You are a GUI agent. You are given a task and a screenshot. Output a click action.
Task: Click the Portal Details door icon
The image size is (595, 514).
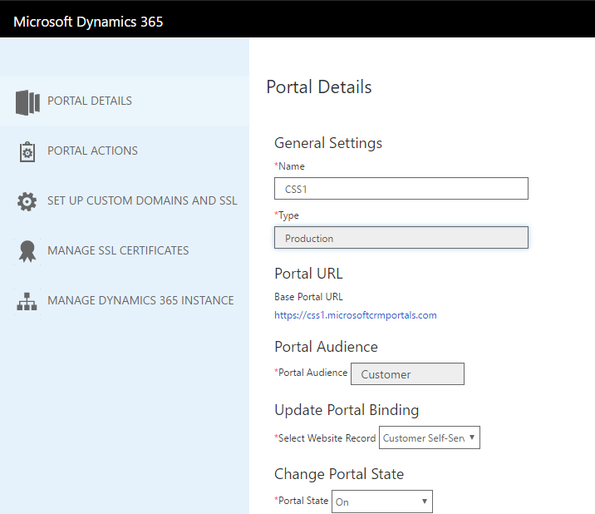tap(27, 101)
